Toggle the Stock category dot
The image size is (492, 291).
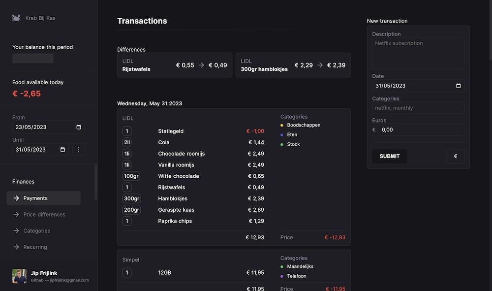click(281, 144)
